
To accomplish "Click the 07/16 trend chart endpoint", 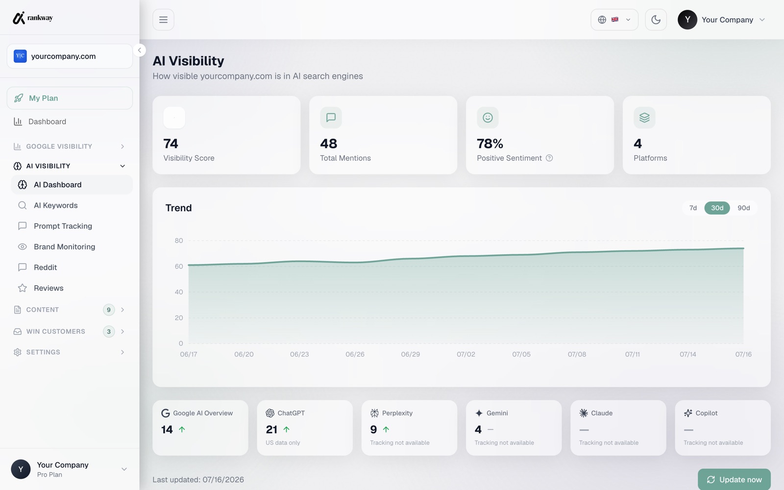I will coord(743,248).
